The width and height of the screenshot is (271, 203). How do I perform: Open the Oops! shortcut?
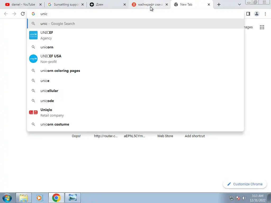(76, 136)
